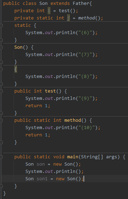Click the end-fold marker of test() method

pos(1,113)
